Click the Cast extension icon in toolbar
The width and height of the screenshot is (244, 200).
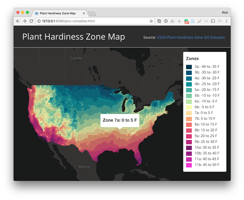tap(213, 21)
